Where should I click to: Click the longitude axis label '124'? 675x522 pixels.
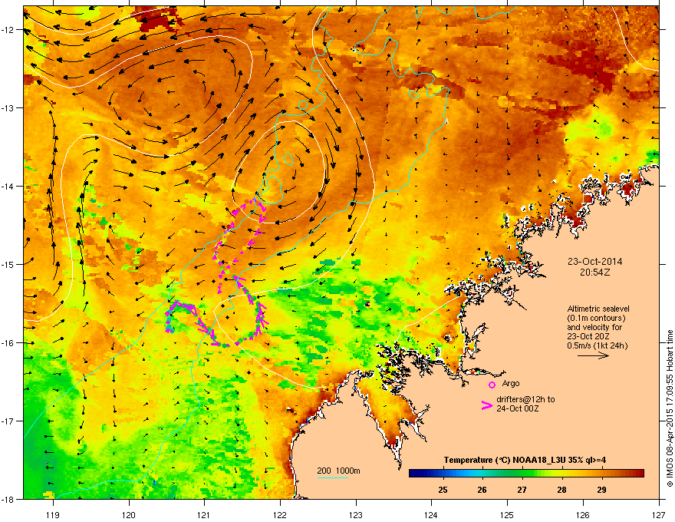(431, 514)
